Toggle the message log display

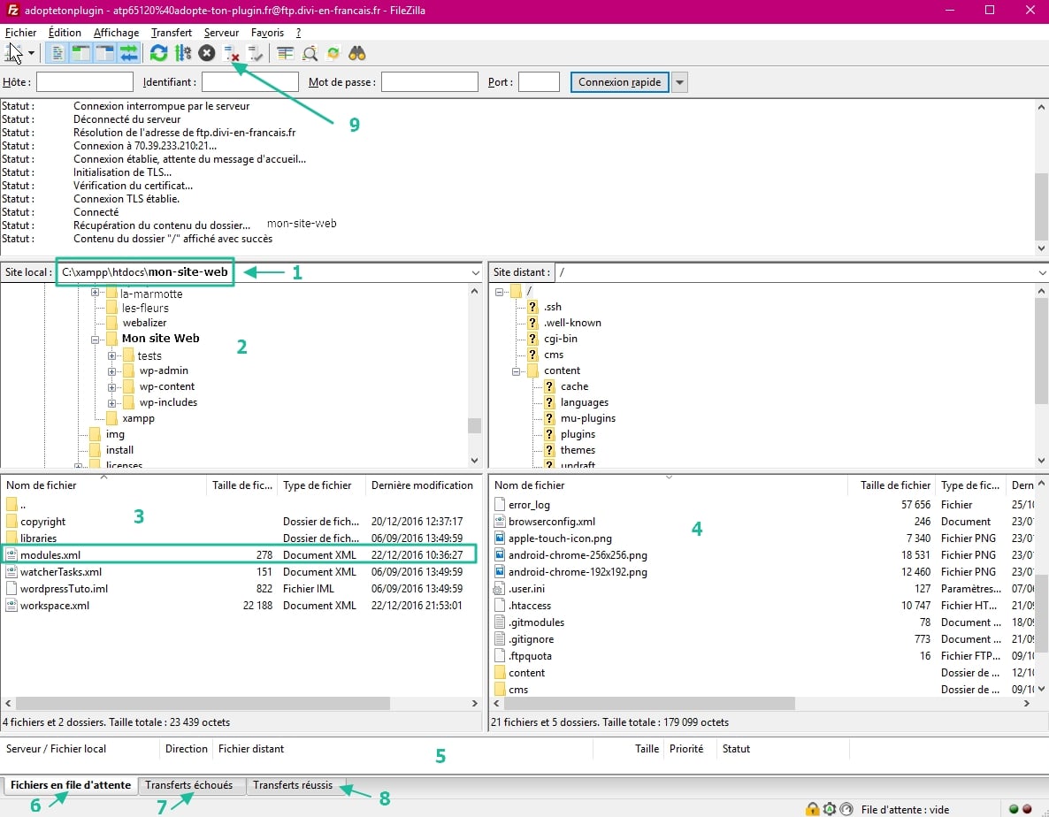pos(56,53)
